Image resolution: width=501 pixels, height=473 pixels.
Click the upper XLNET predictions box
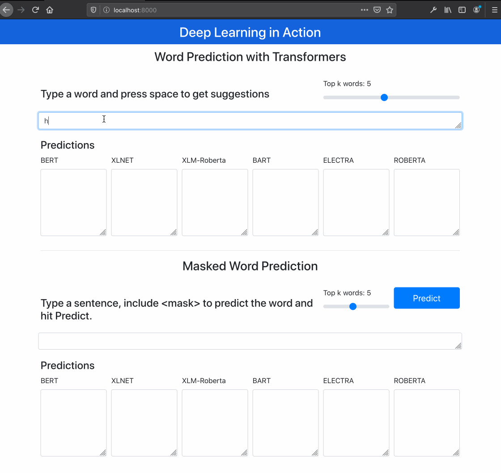point(144,203)
